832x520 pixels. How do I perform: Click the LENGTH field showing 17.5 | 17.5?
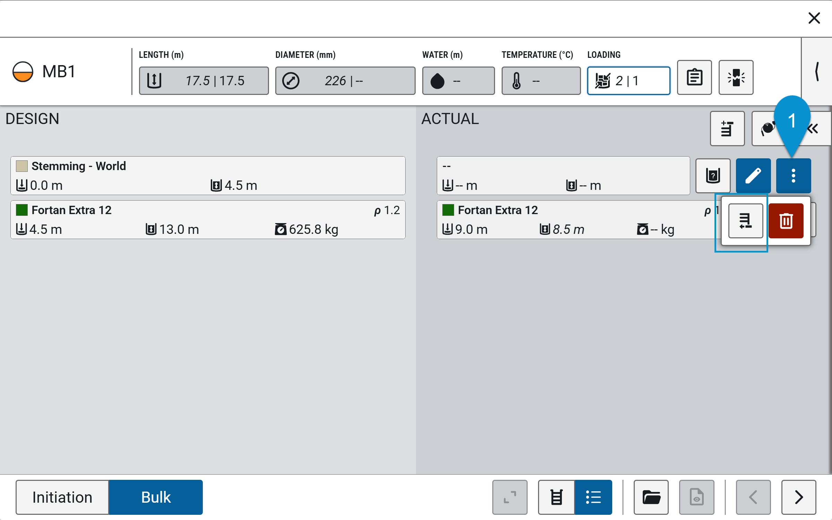tap(204, 81)
